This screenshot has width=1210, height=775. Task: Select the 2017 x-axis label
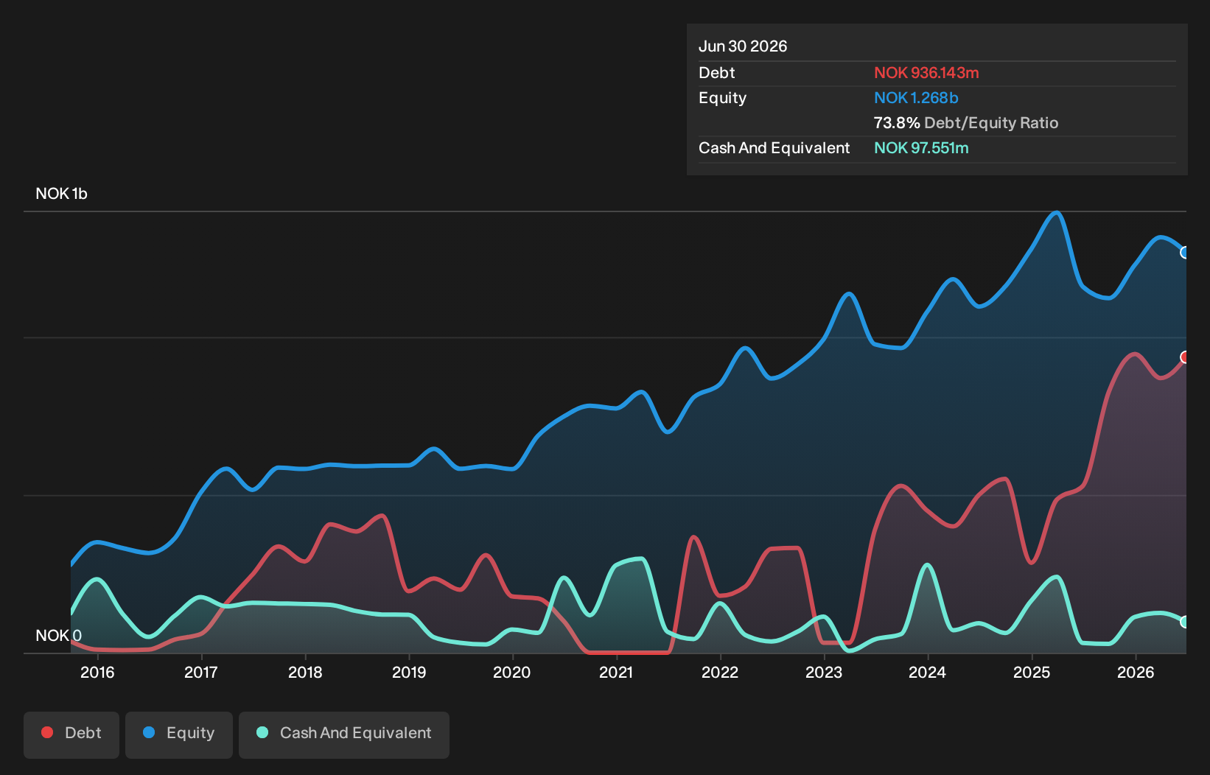pyautogui.click(x=200, y=672)
